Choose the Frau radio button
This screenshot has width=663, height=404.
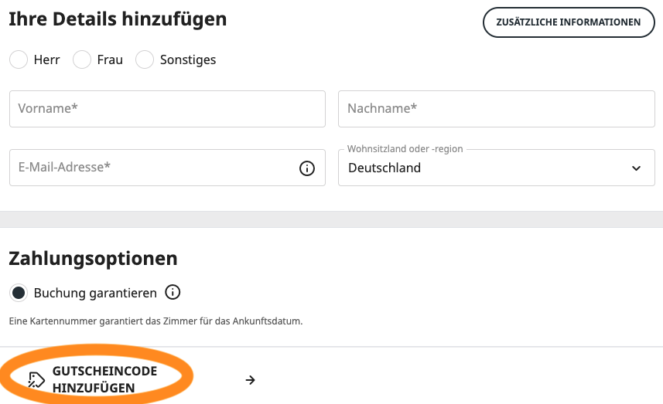[82, 59]
